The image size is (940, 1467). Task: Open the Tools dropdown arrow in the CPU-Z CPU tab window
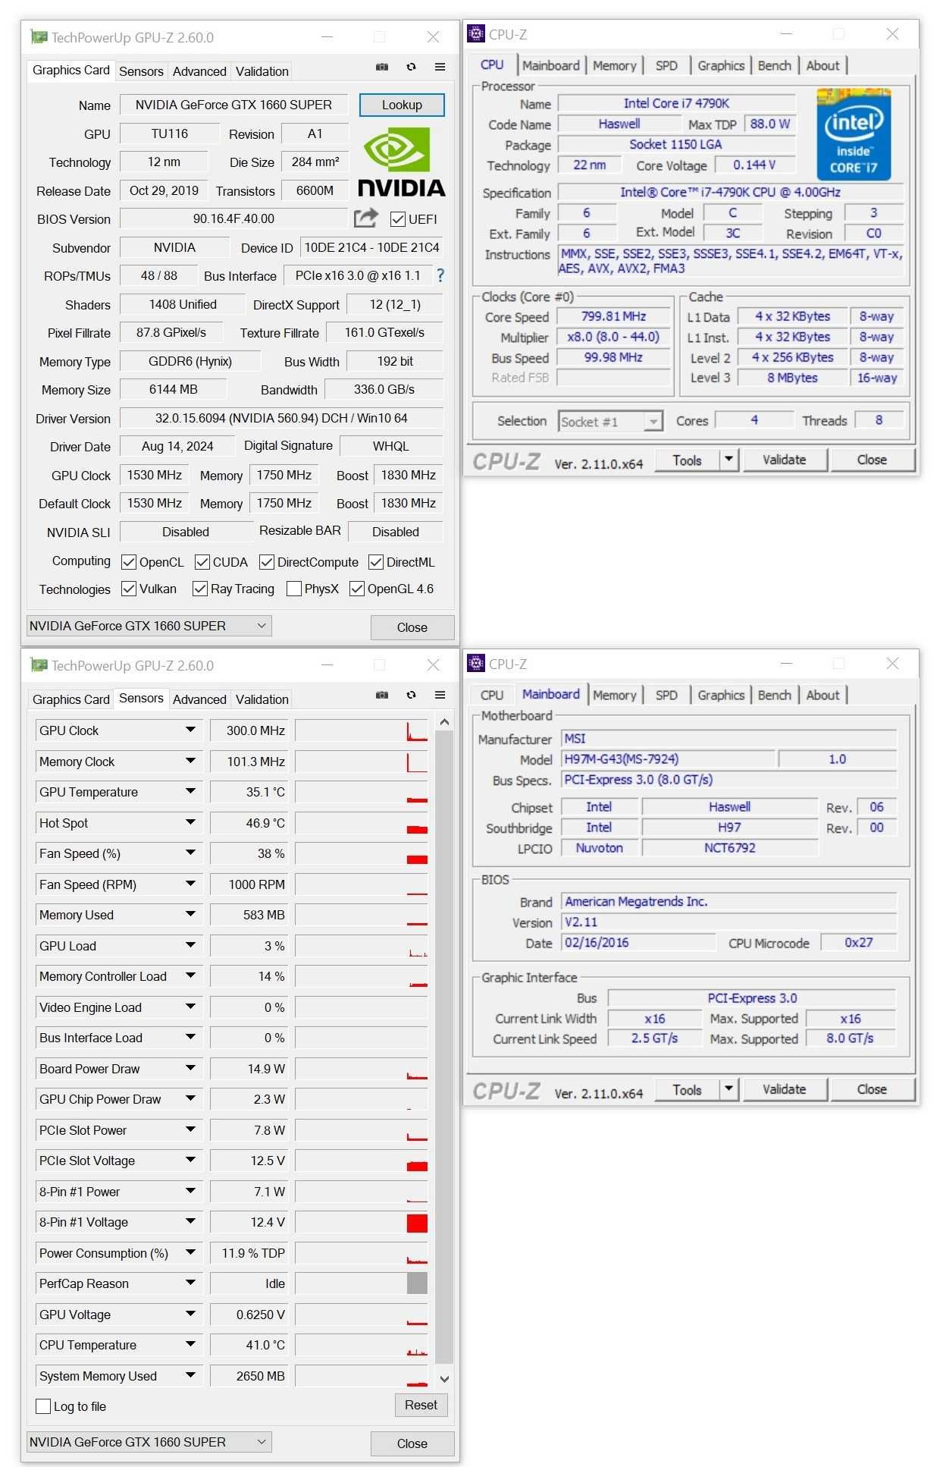tap(729, 459)
